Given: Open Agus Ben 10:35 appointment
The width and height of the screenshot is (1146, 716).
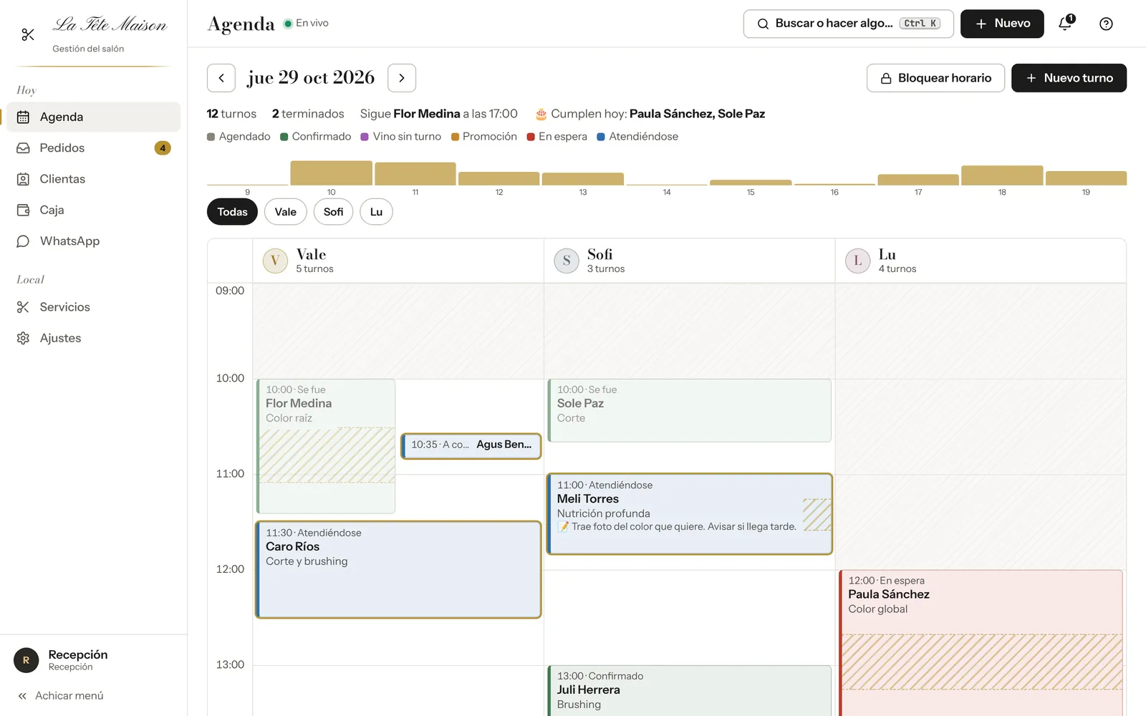Looking at the screenshot, I should point(471,445).
